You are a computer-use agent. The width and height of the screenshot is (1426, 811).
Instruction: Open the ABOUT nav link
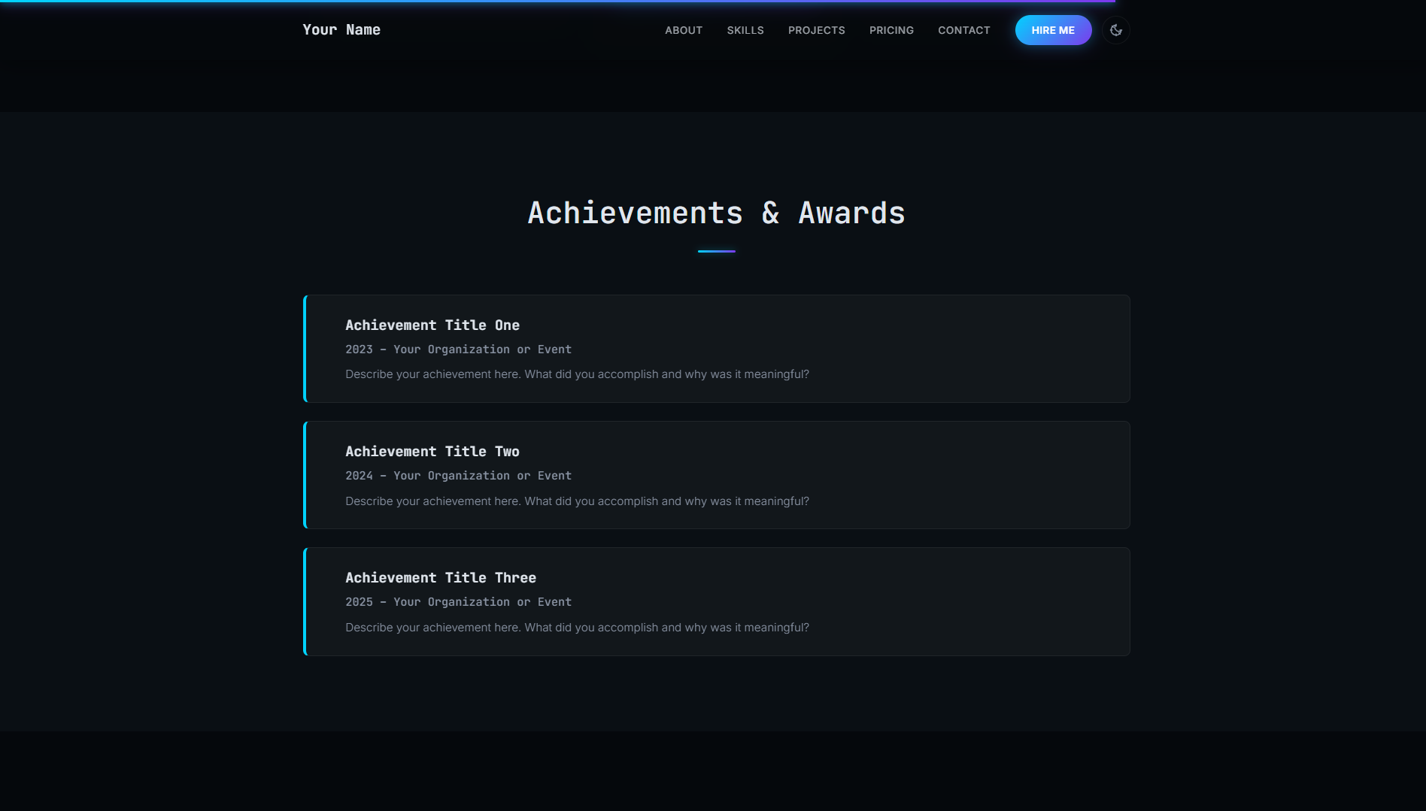(684, 30)
